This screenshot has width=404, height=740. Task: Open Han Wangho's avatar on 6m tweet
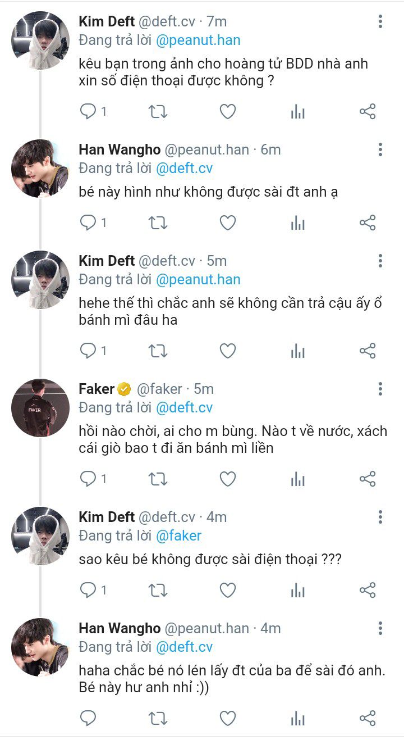[40, 168]
